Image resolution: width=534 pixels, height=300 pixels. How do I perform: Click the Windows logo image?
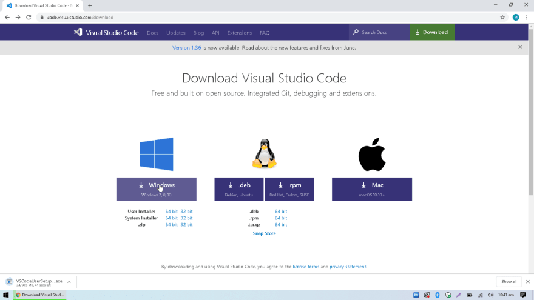click(x=157, y=154)
